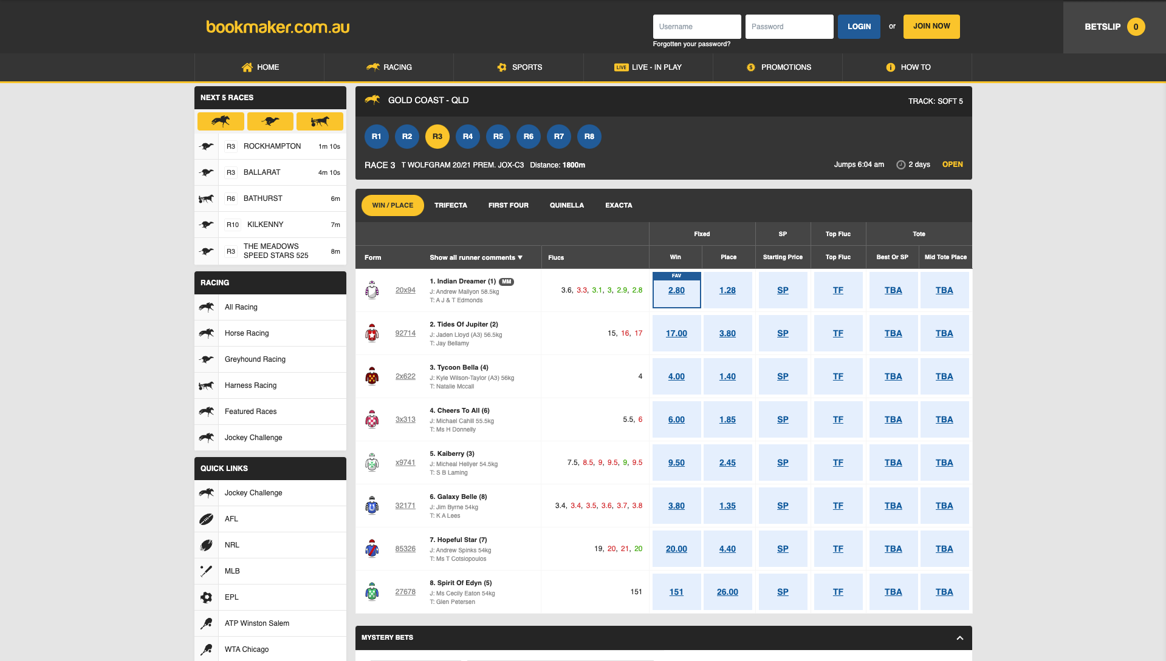This screenshot has width=1166, height=661.
Task: Click the Join Now button
Action: [931, 27]
